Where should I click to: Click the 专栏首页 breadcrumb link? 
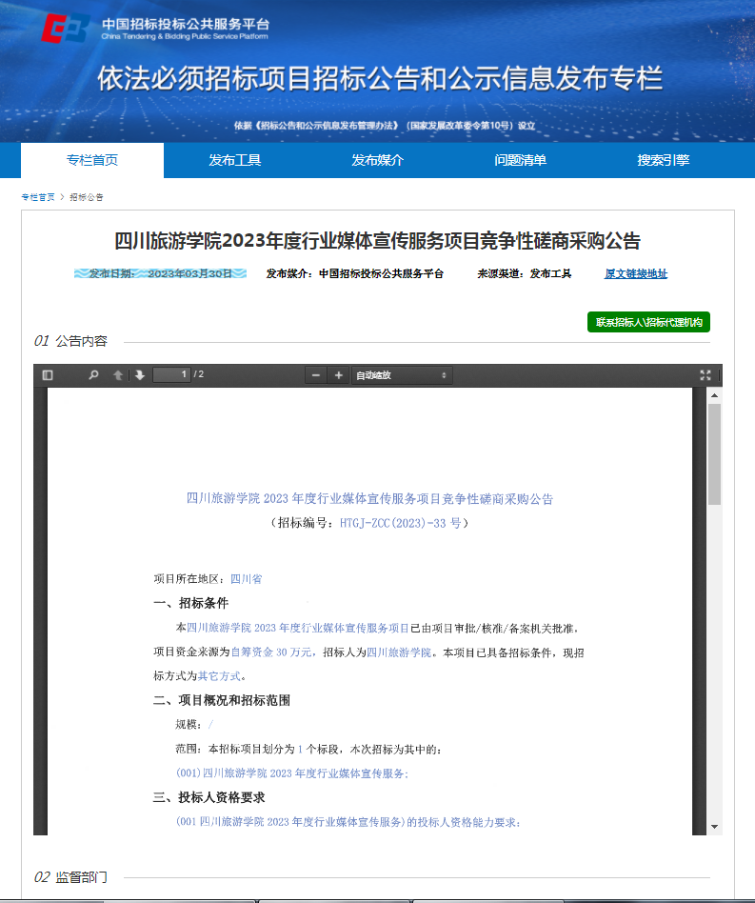point(38,197)
